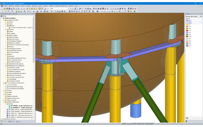This screenshot has height=127, width=203.
Task: Click the RFEM logo icon in menu bar
Action: coord(2,6)
